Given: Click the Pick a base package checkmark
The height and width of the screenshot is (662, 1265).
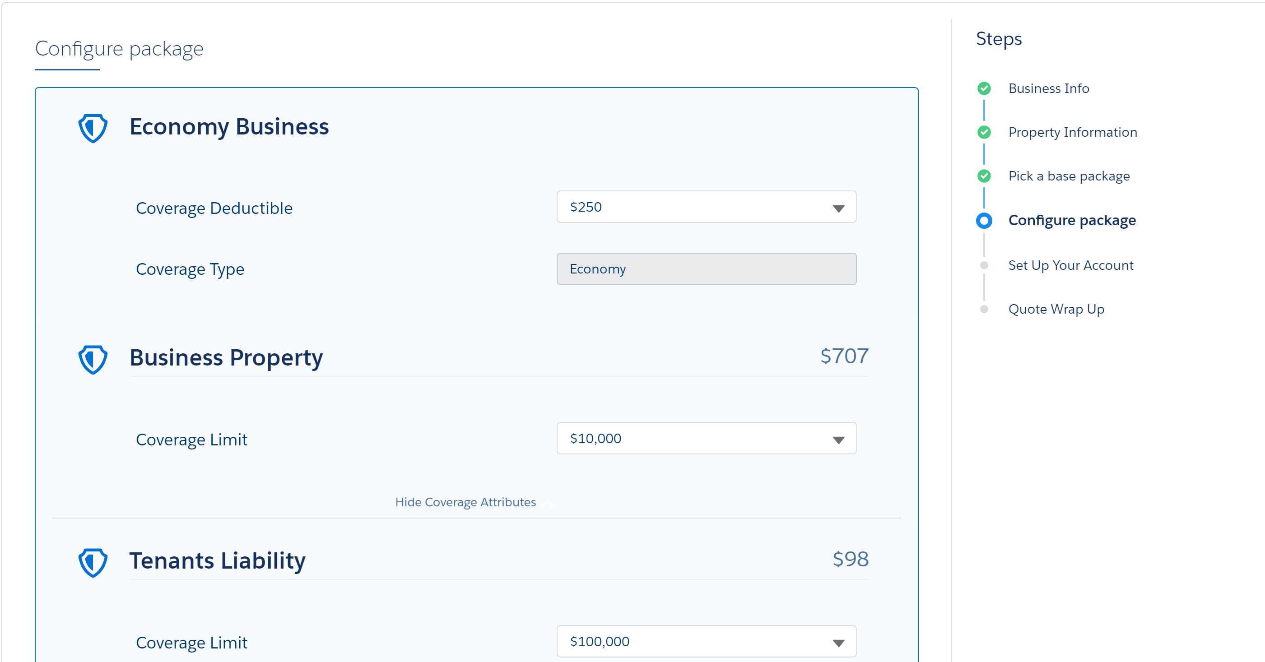Looking at the screenshot, I should [x=984, y=176].
